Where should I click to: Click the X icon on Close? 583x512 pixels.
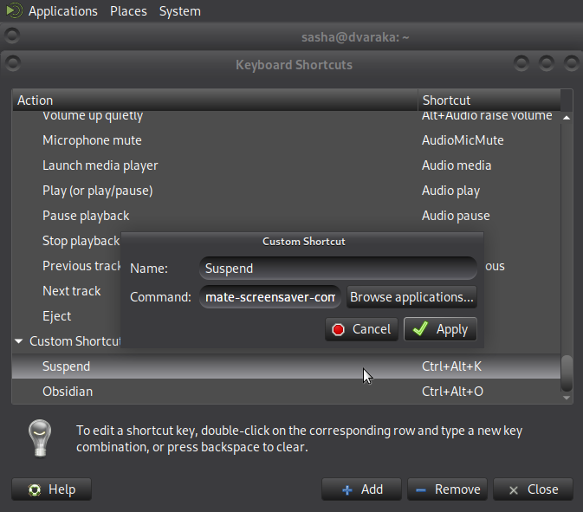pos(514,490)
